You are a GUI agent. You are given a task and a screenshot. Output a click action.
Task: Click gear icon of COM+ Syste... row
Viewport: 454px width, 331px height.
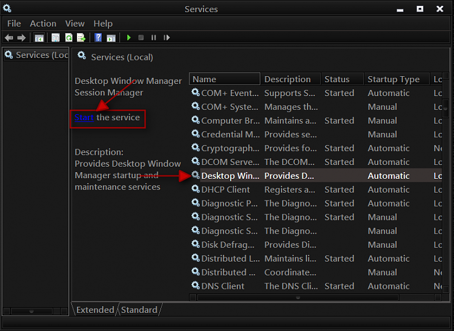(196, 106)
